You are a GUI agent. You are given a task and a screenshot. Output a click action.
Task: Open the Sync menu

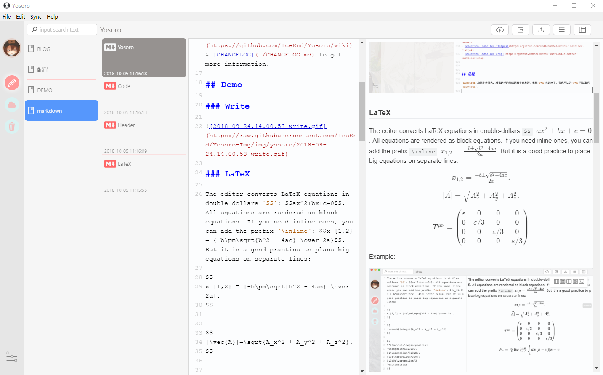pyautogui.click(x=36, y=17)
